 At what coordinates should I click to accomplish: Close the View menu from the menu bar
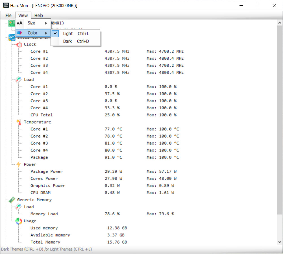click(23, 16)
